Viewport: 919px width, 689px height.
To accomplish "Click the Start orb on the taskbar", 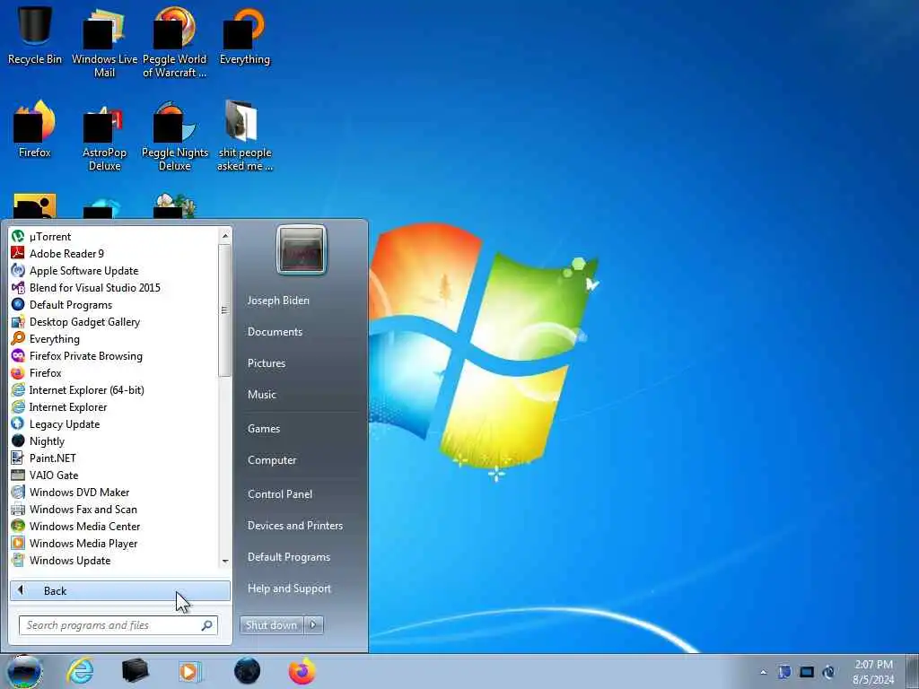I will (24, 671).
